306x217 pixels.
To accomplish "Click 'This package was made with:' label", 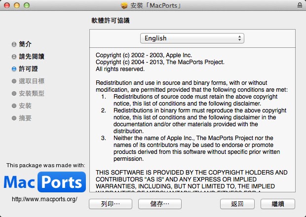I will click(46, 165).
